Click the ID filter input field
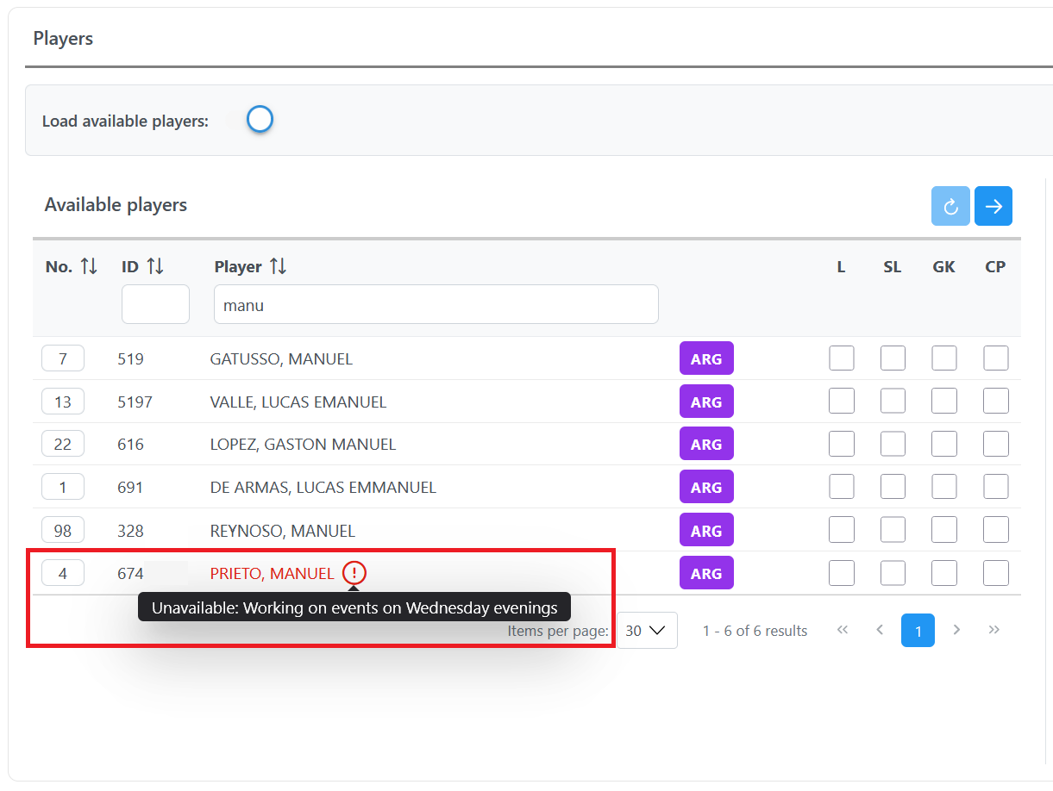This screenshot has width=1053, height=791. (x=155, y=304)
